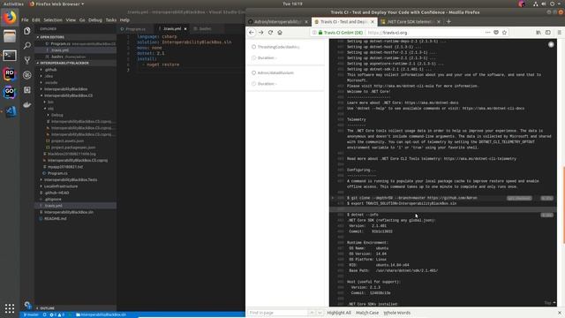Open Firefox page actions menu

[487, 33]
